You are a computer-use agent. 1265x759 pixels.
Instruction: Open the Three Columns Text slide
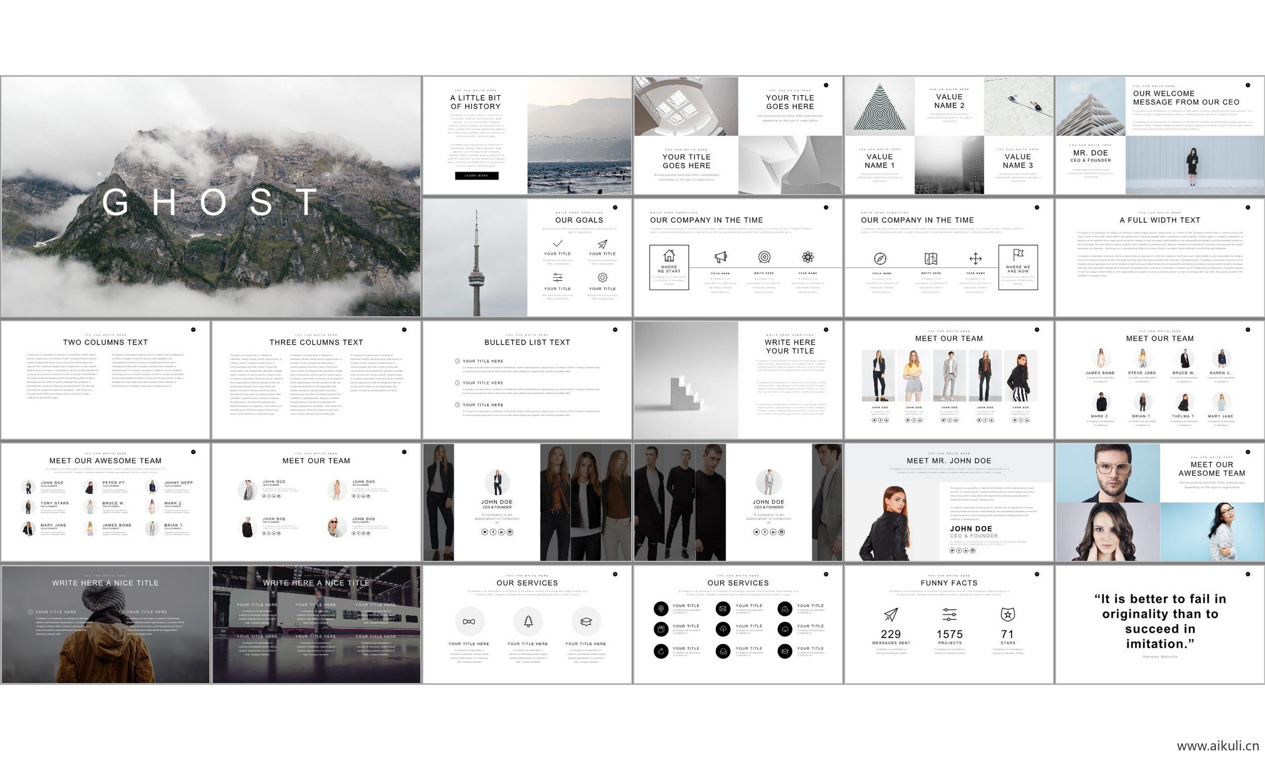[316, 379]
